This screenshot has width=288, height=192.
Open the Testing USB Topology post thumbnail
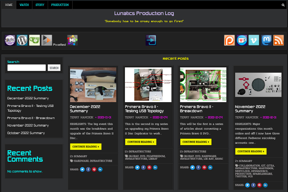coord(148,84)
